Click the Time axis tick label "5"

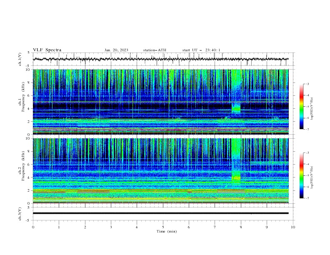(x=163, y=227)
